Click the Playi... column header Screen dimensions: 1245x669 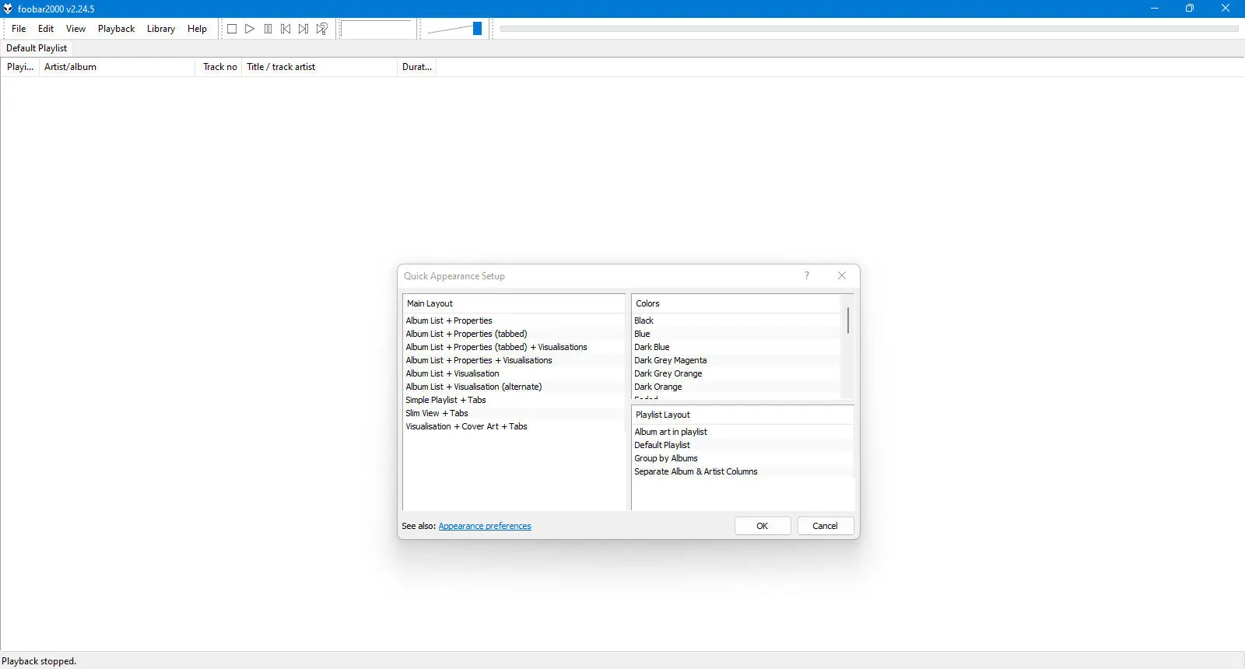click(20, 67)
